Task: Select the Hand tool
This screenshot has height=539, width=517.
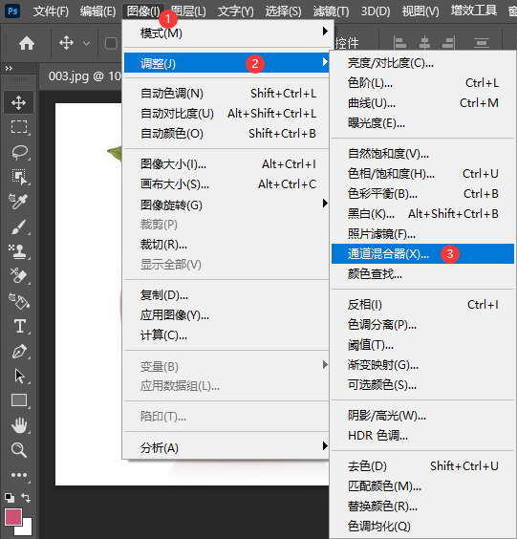Action: pyautogui.click(x=18, y=425)
